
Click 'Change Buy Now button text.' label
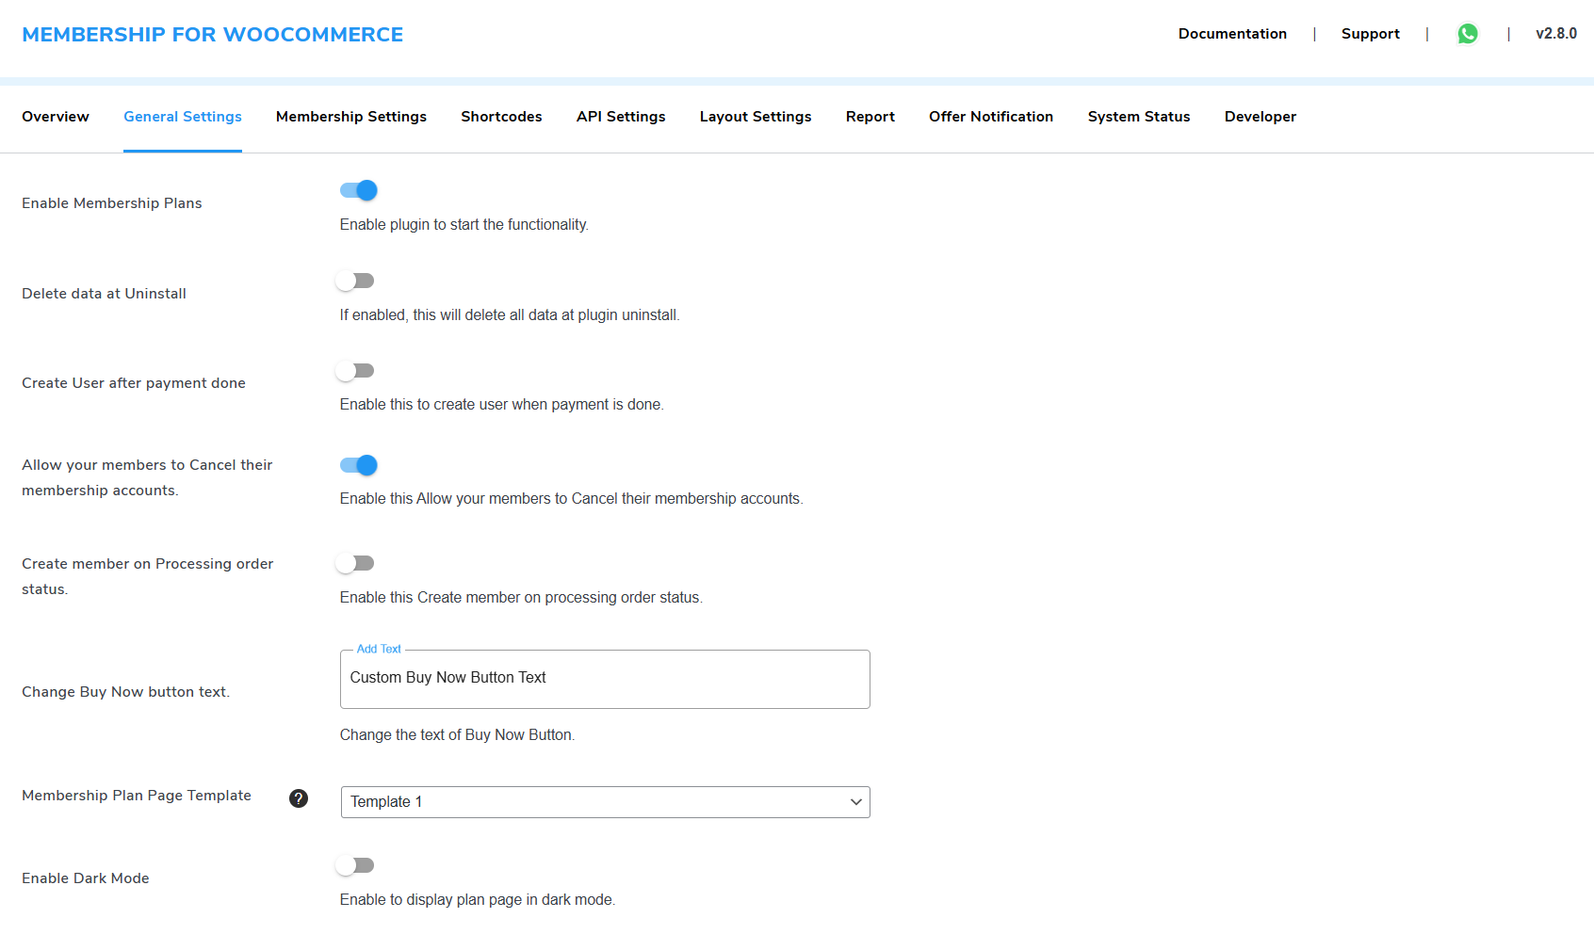(126, 692)
